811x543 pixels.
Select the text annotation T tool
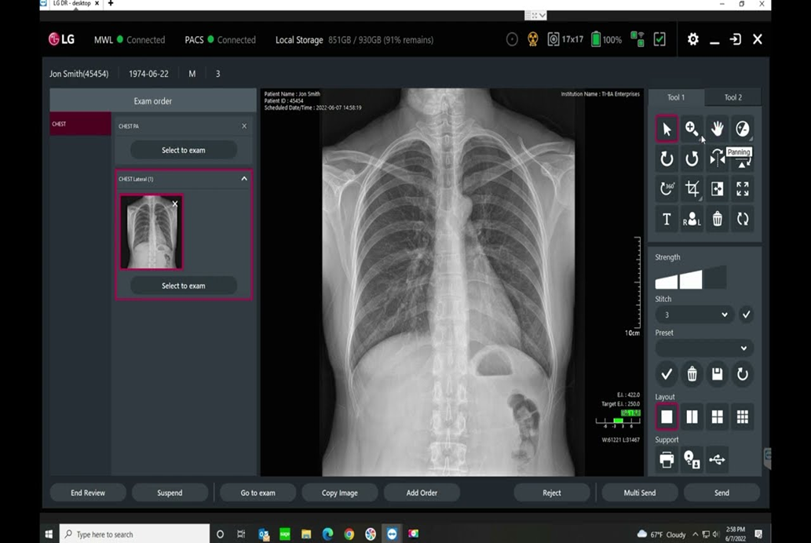tap(667, 220)
